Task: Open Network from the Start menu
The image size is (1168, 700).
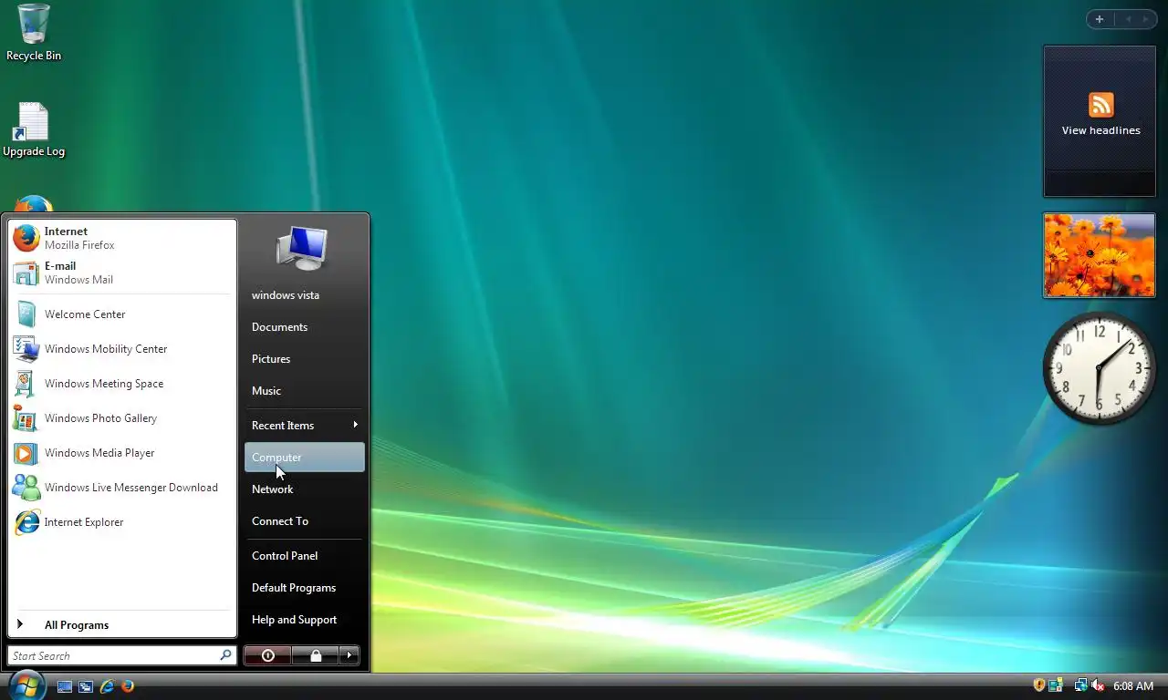Action: click(305, 489)
